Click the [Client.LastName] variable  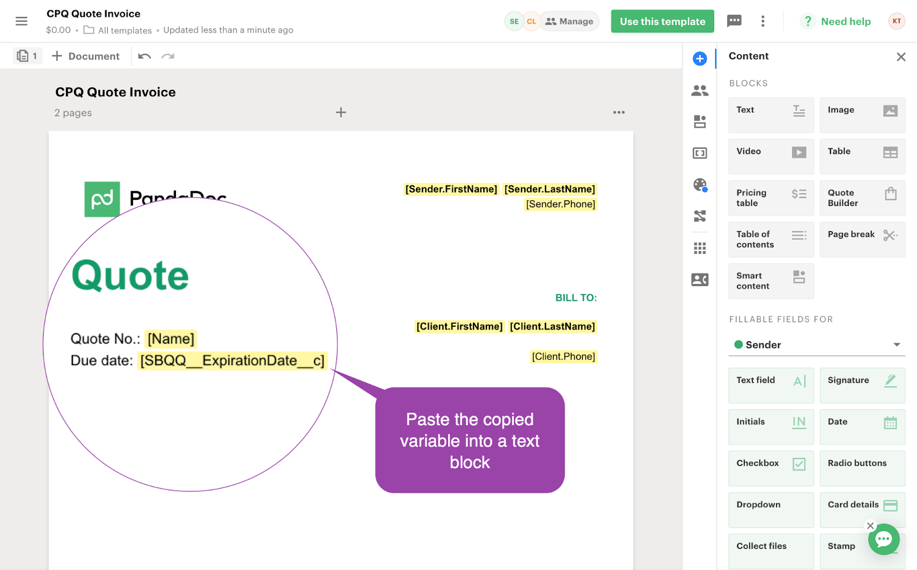[x=552, y=326]
